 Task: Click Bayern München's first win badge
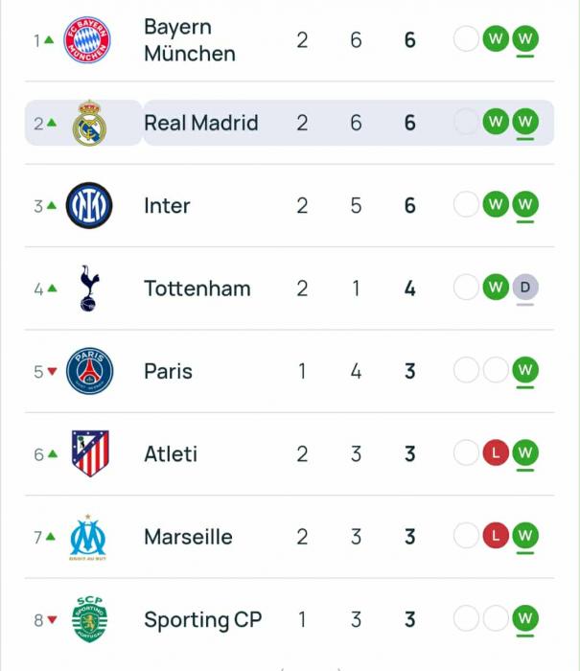point(496,40)
